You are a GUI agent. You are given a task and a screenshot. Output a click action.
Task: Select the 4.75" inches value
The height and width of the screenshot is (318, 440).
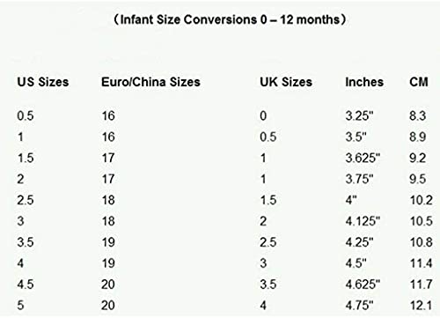359,306
